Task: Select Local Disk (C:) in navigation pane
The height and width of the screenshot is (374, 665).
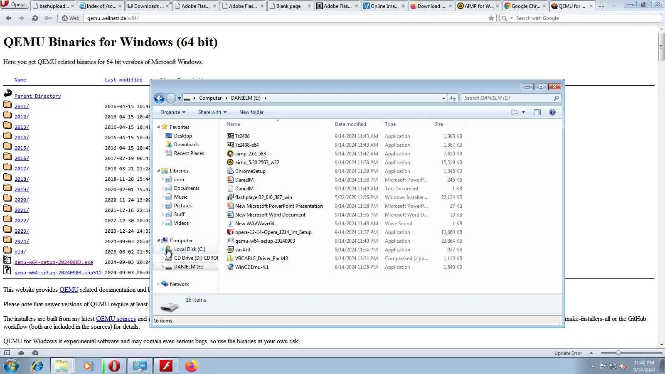Action: coord(190,249)
